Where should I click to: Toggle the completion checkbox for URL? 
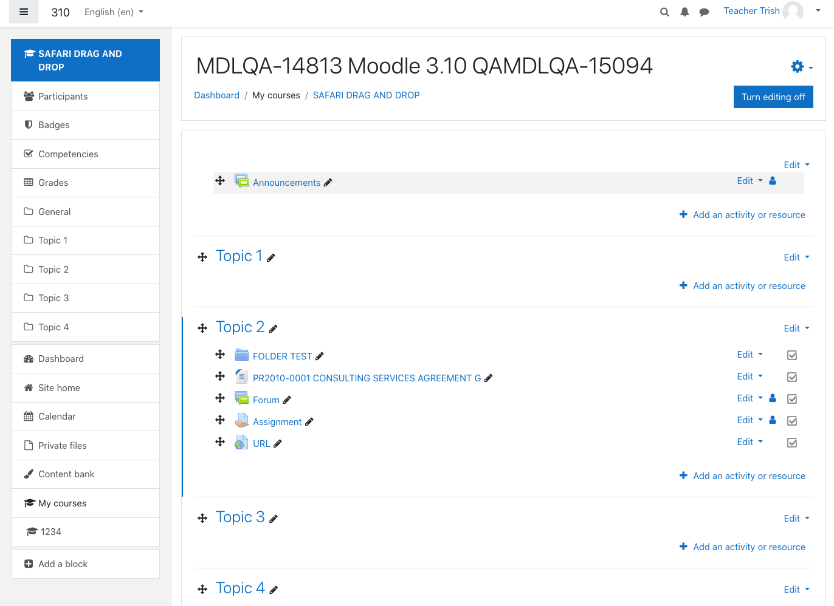[792, 443]
